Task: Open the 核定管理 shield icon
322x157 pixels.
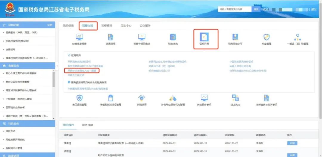Action: click(x=266, y=37)
